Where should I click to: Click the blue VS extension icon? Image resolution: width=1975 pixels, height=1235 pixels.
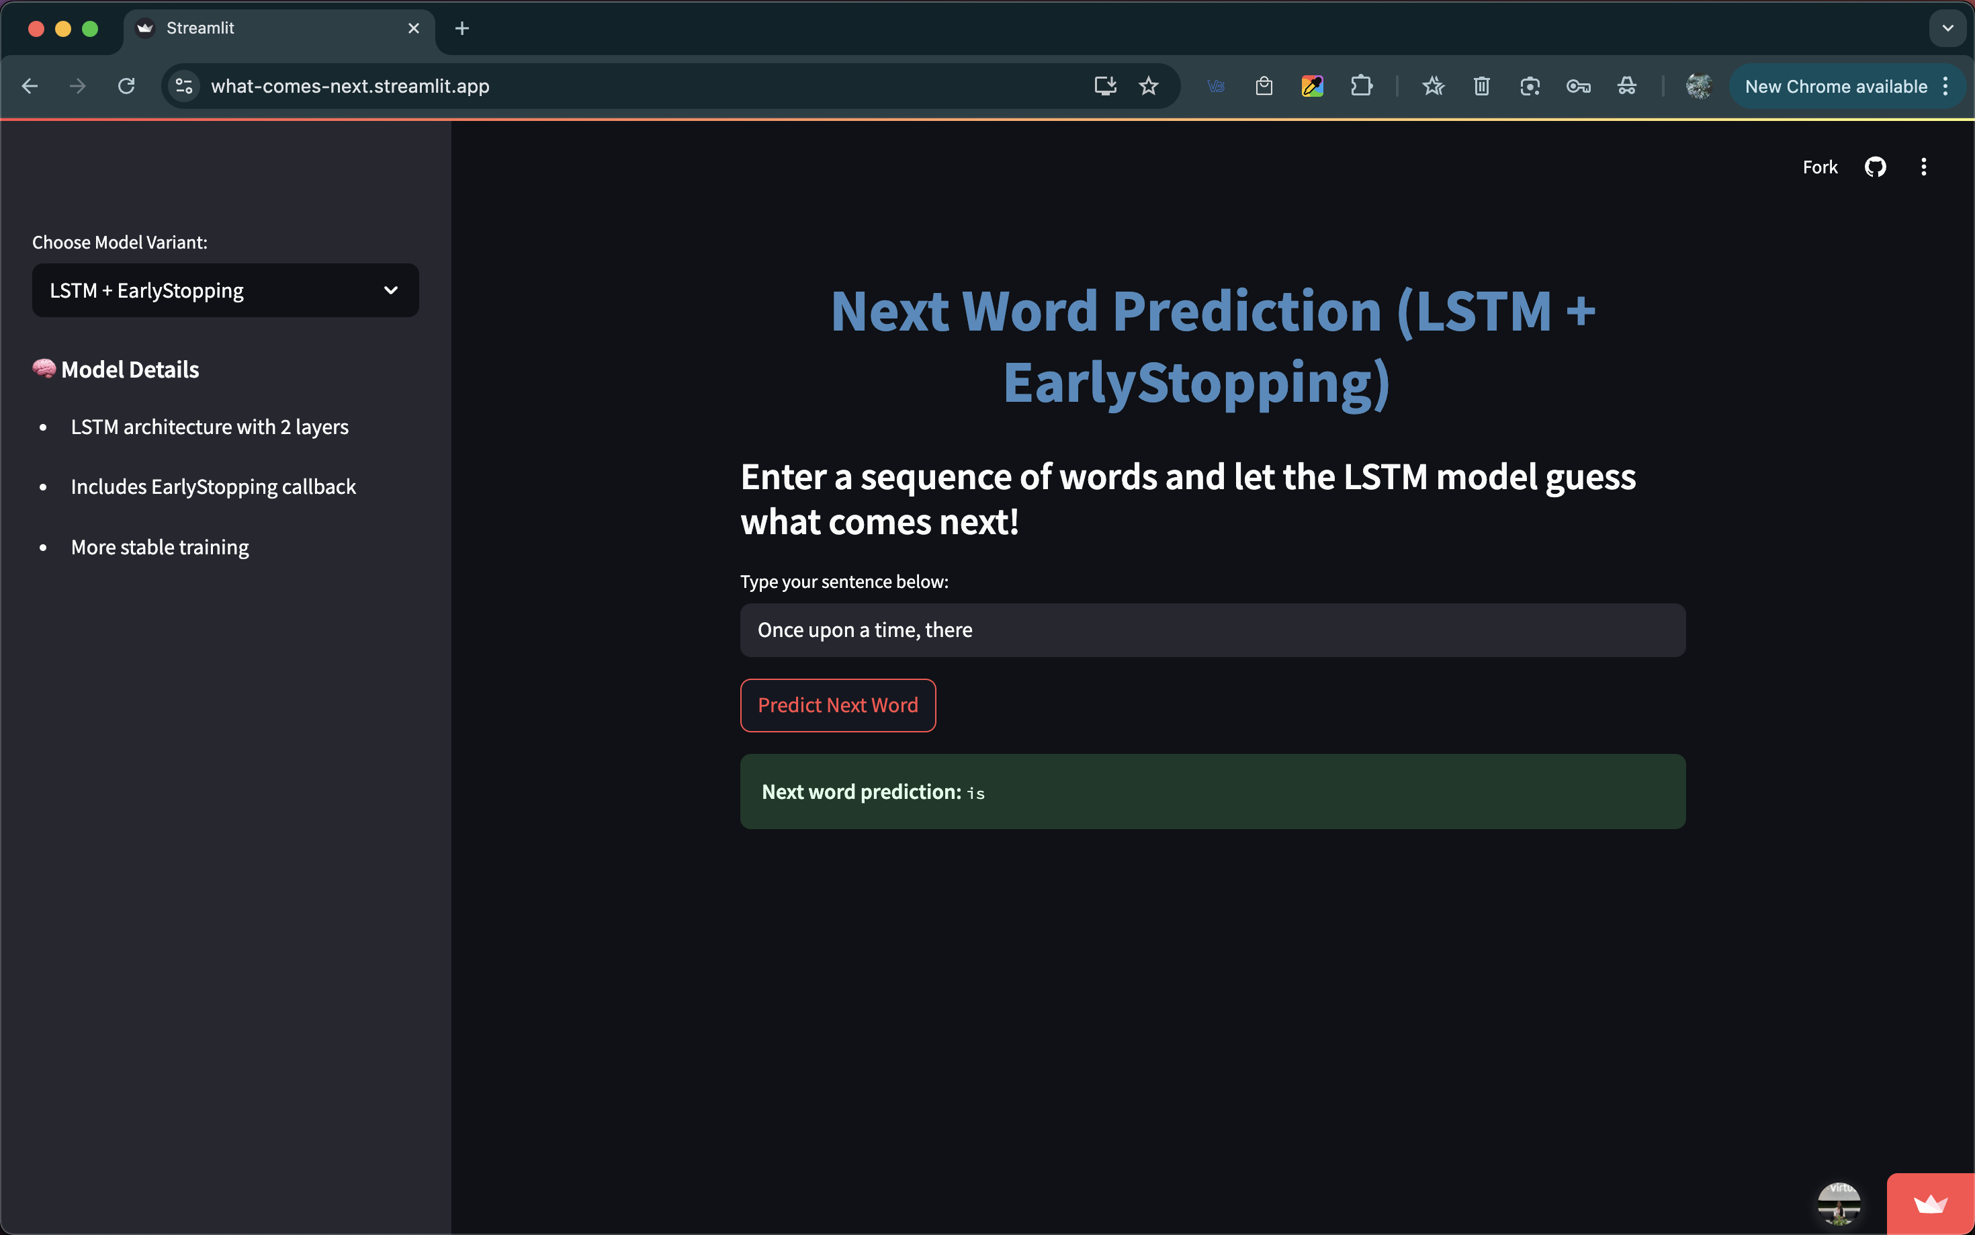(1216, 86)
